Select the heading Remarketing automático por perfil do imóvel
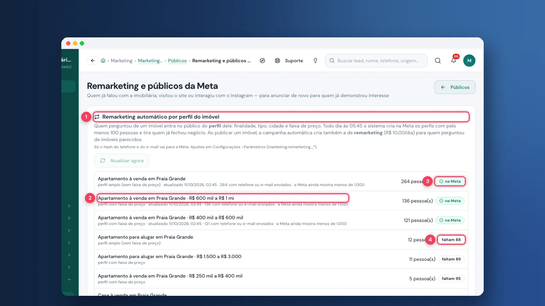The image size is (545, 306). tap(161, 117)
